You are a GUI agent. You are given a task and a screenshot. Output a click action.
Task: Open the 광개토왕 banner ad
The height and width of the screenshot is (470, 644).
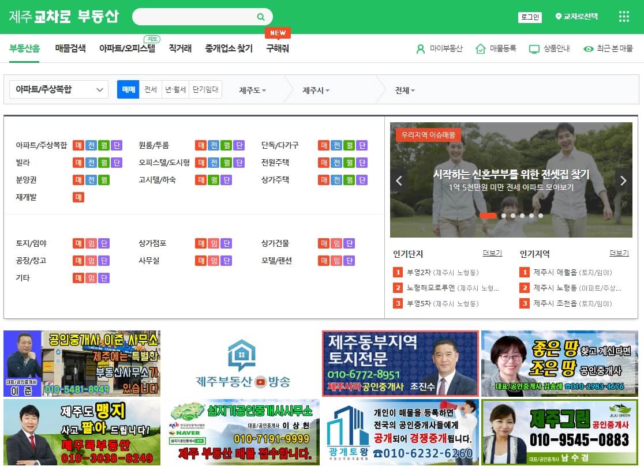tap(400, 433)
